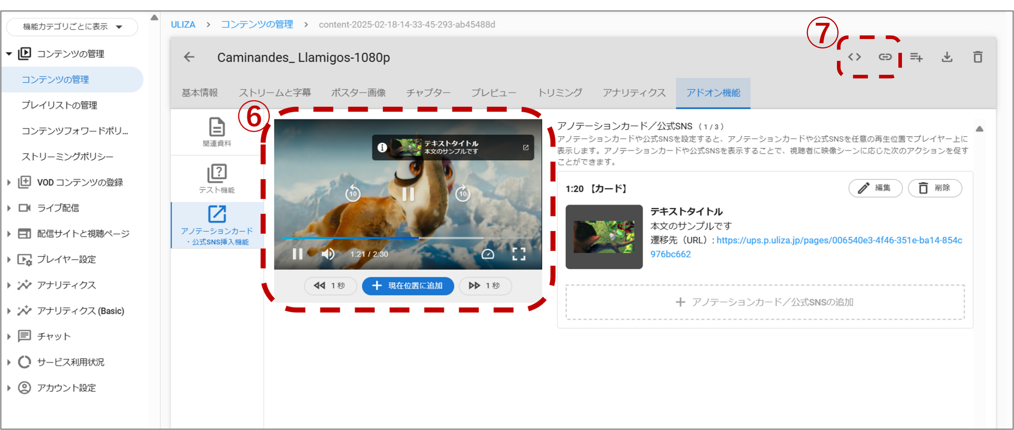
Task: Click プレイヤー設定 gear-player icon
Action: pos(25,259)
